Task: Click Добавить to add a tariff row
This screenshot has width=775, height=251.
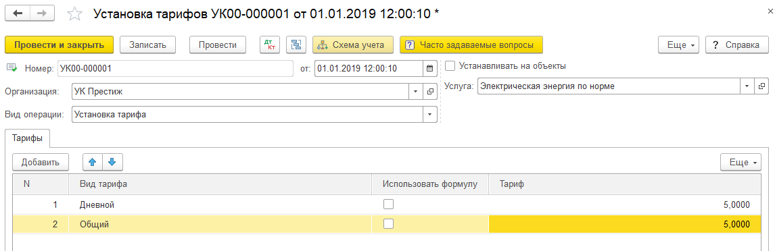Action: click(x=41, y=162)
